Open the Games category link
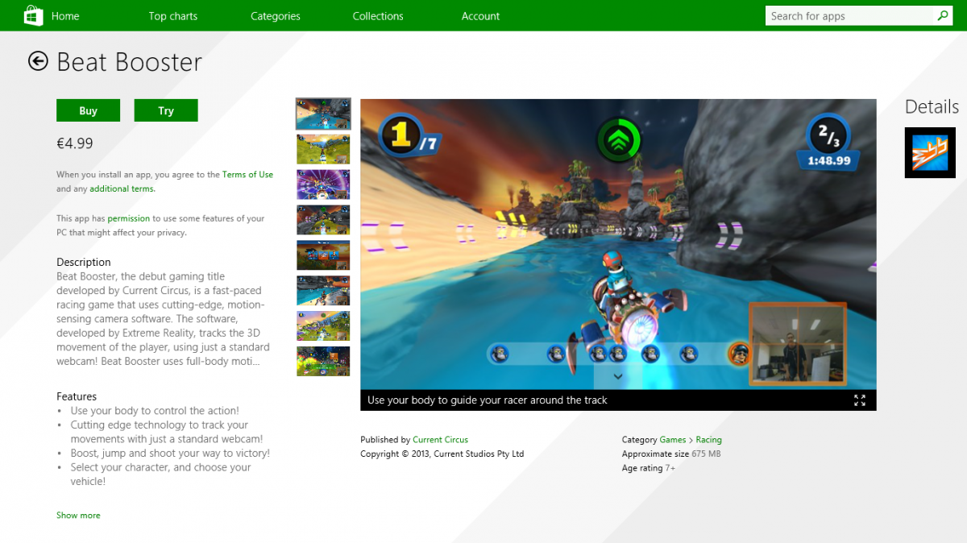 point(673,440)
